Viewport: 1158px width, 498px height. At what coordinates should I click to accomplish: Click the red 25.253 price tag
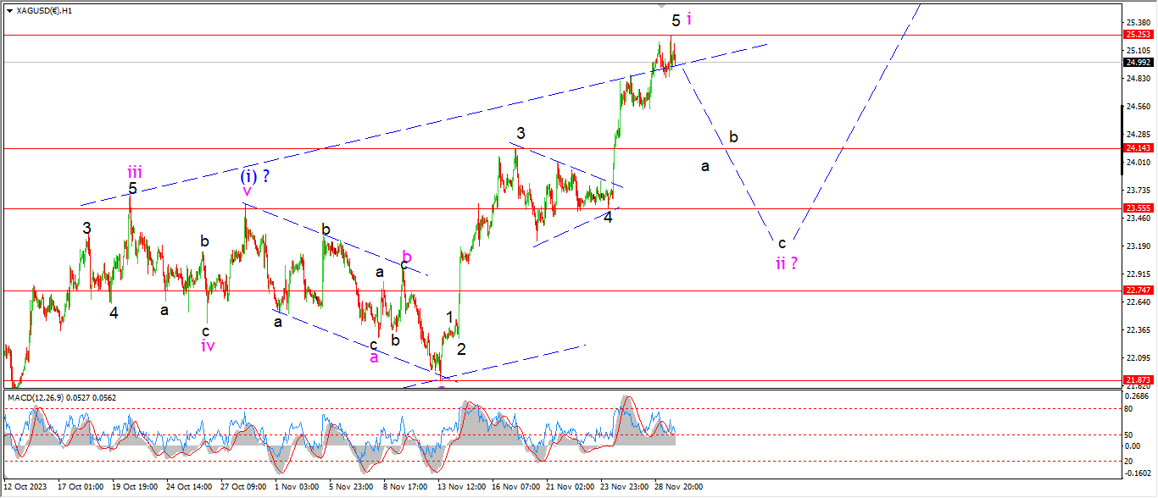pyautogui.click(x=1137, y=35)
